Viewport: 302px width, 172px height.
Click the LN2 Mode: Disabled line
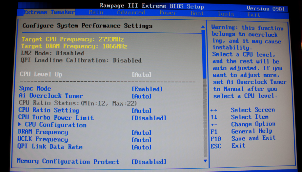[52, 53]
